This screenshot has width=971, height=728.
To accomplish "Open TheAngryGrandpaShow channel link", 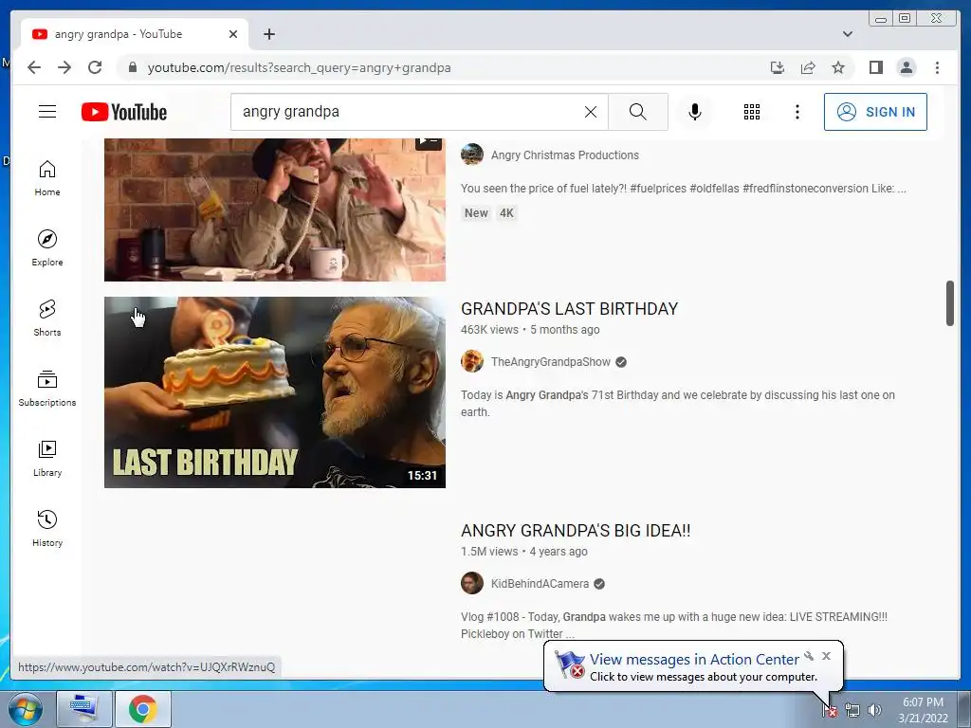I will pyautogui.click(x=551, y=362).
